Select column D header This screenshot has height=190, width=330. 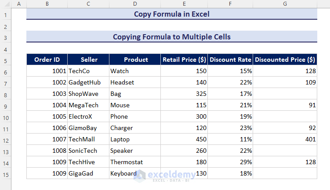tap(135, 4)
